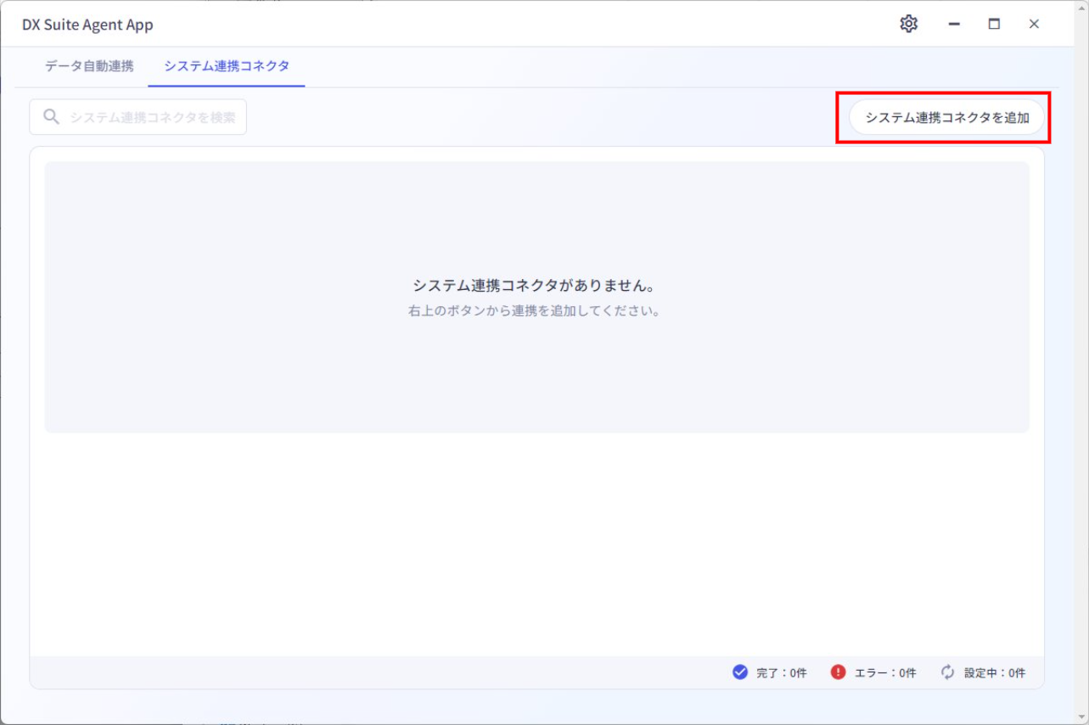Click the 設定中 refresh arrows icon
This screenshot has height=725, width=1089.
click(947, 672)
